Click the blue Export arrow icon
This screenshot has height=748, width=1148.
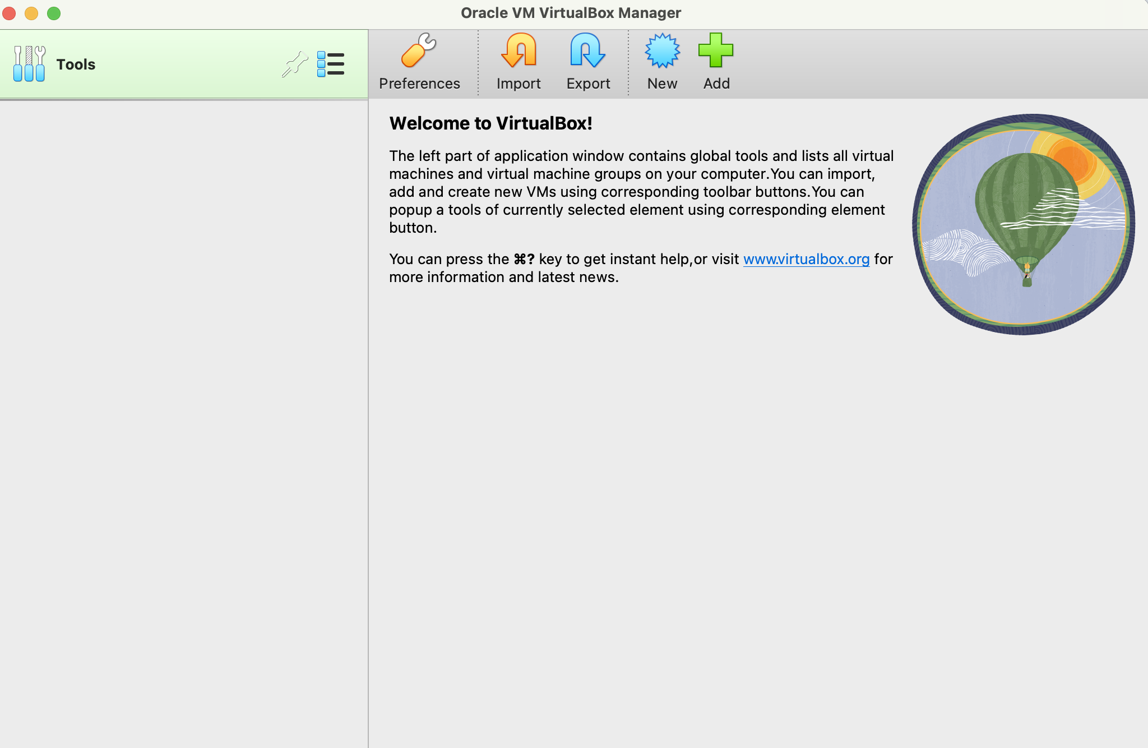pos(587,50)
